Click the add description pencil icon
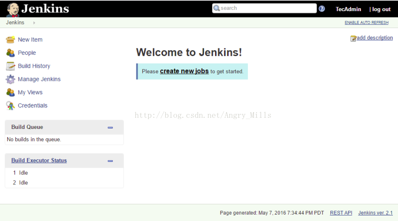Image resolution: width=398 pixels, height=221 pixels. point(353,39)
